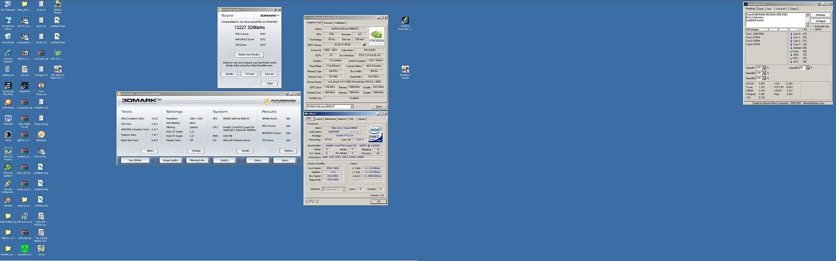Open the GeForce 8800 GT GPU dropdown

352,107
